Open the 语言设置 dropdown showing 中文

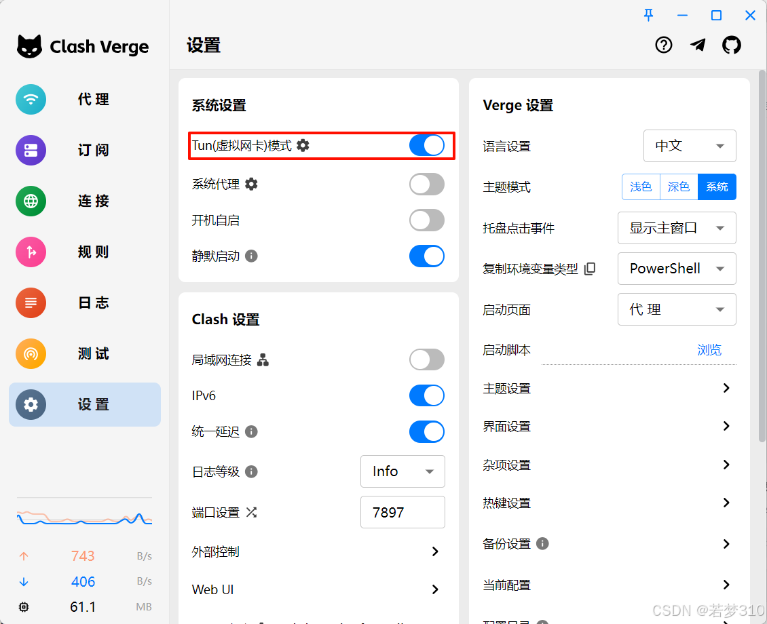coord(690,146)
